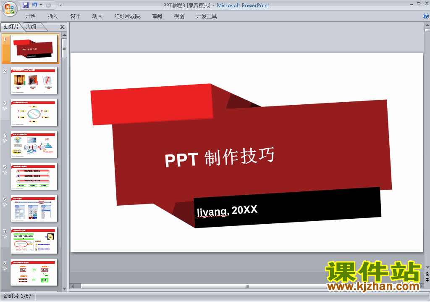The width and height of the screenshot is (430, 302).
Task: Undo the last action
Action: point(35,5)
